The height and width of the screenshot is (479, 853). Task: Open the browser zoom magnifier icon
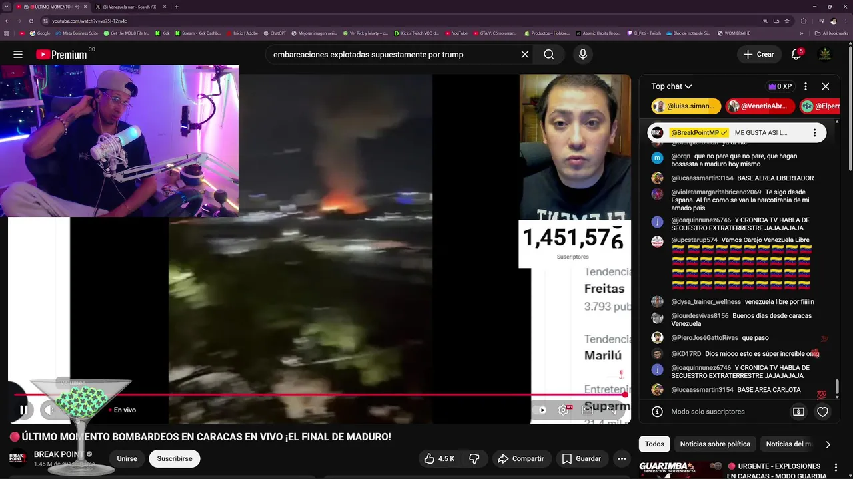click(766, 21)
